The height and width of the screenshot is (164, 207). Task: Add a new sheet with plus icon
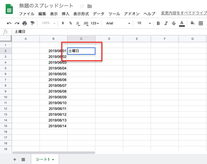point(15,159)
